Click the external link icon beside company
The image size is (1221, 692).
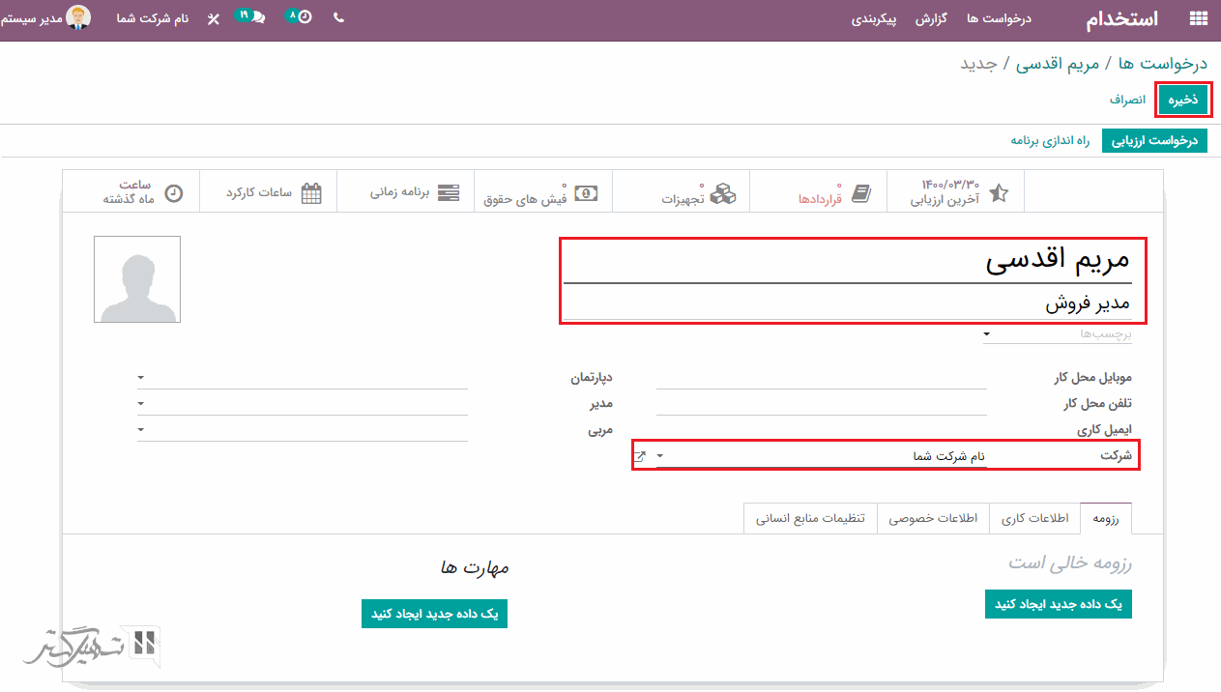click(x=639, y=456)
